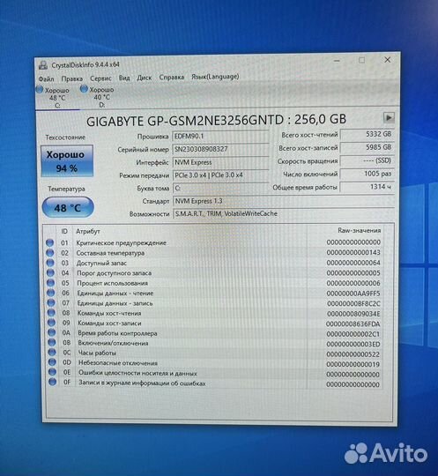Click the Возможности field S.M.A.R.T., TRIM

coord(283,213)
